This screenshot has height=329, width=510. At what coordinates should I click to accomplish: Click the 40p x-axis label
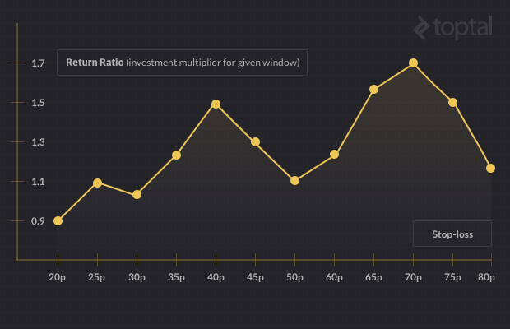(216, 277)
